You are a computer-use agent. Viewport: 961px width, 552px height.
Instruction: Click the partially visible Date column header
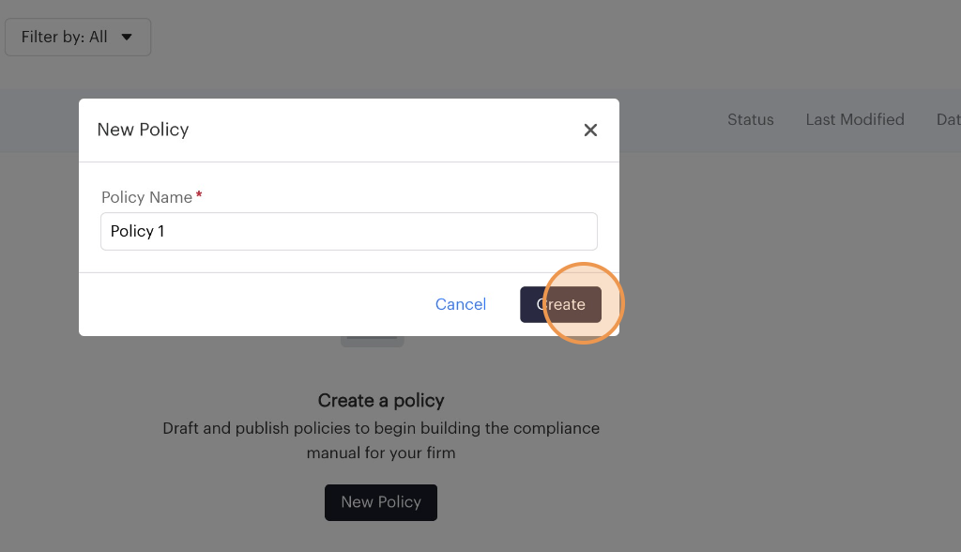[x=948, y=119]
